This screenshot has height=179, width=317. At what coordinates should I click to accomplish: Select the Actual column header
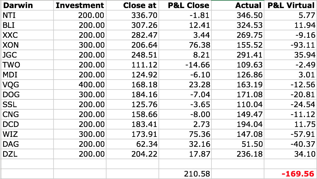click(248, 6)
